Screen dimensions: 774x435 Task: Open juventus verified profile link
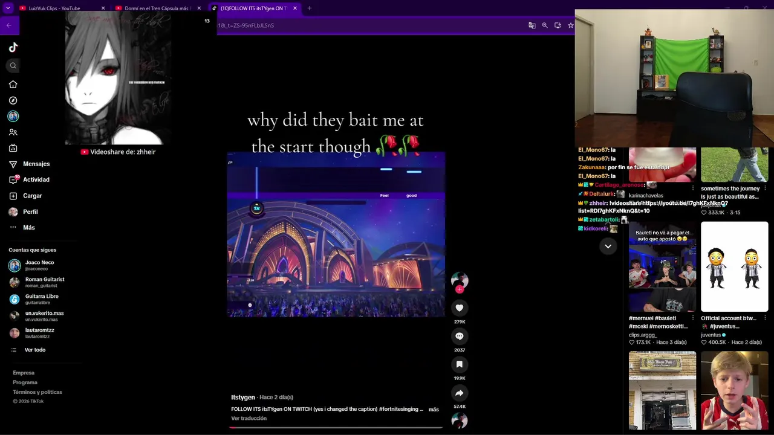714,335
